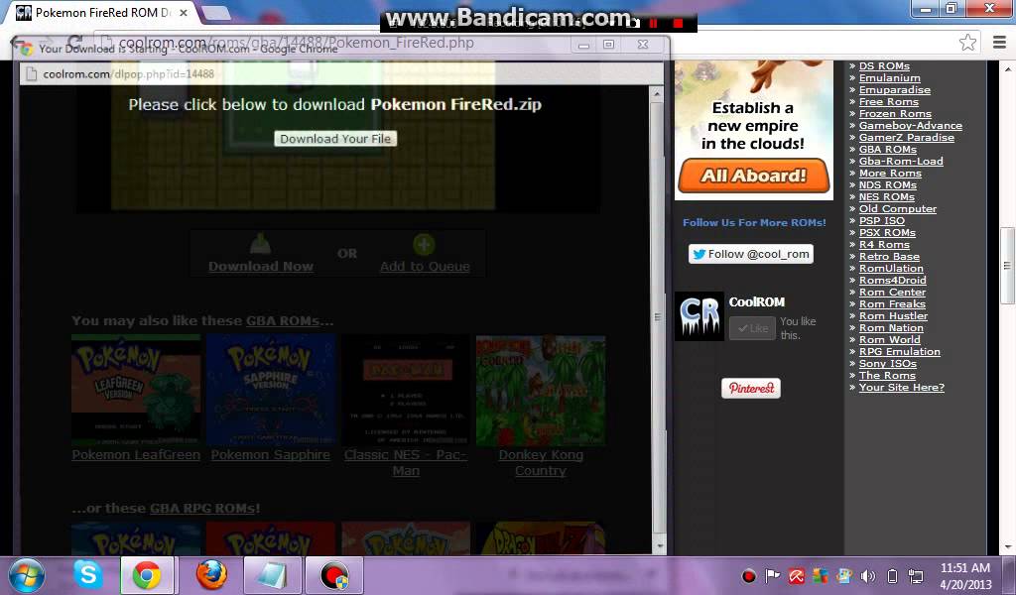Screen dimensions: 1016x595
Task: Open the Gameboy-Advance link
Action: (x=911, y=126)
